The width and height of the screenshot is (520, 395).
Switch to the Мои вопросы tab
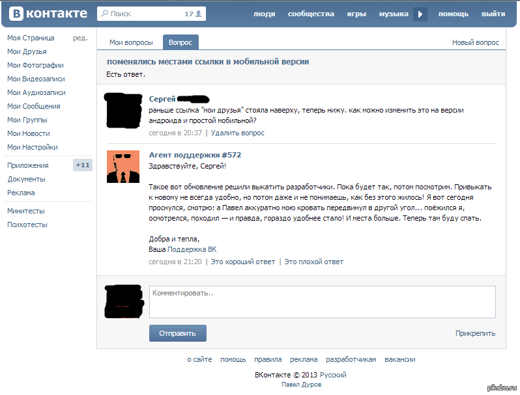131,42
